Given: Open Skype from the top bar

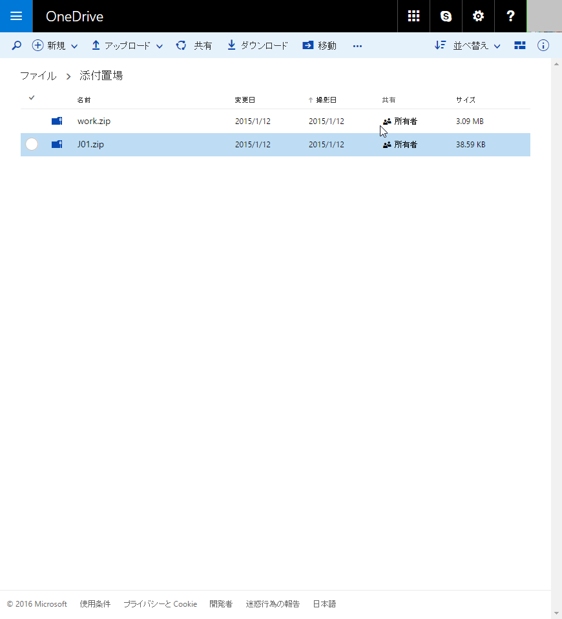Looking at the screenshot, I should [x=446, y=16].
